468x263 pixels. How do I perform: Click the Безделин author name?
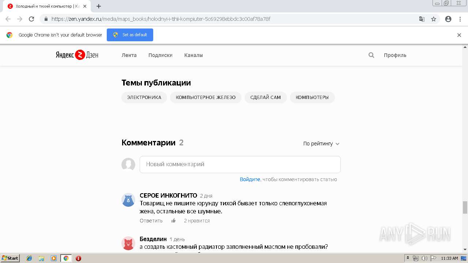point(153,239)
